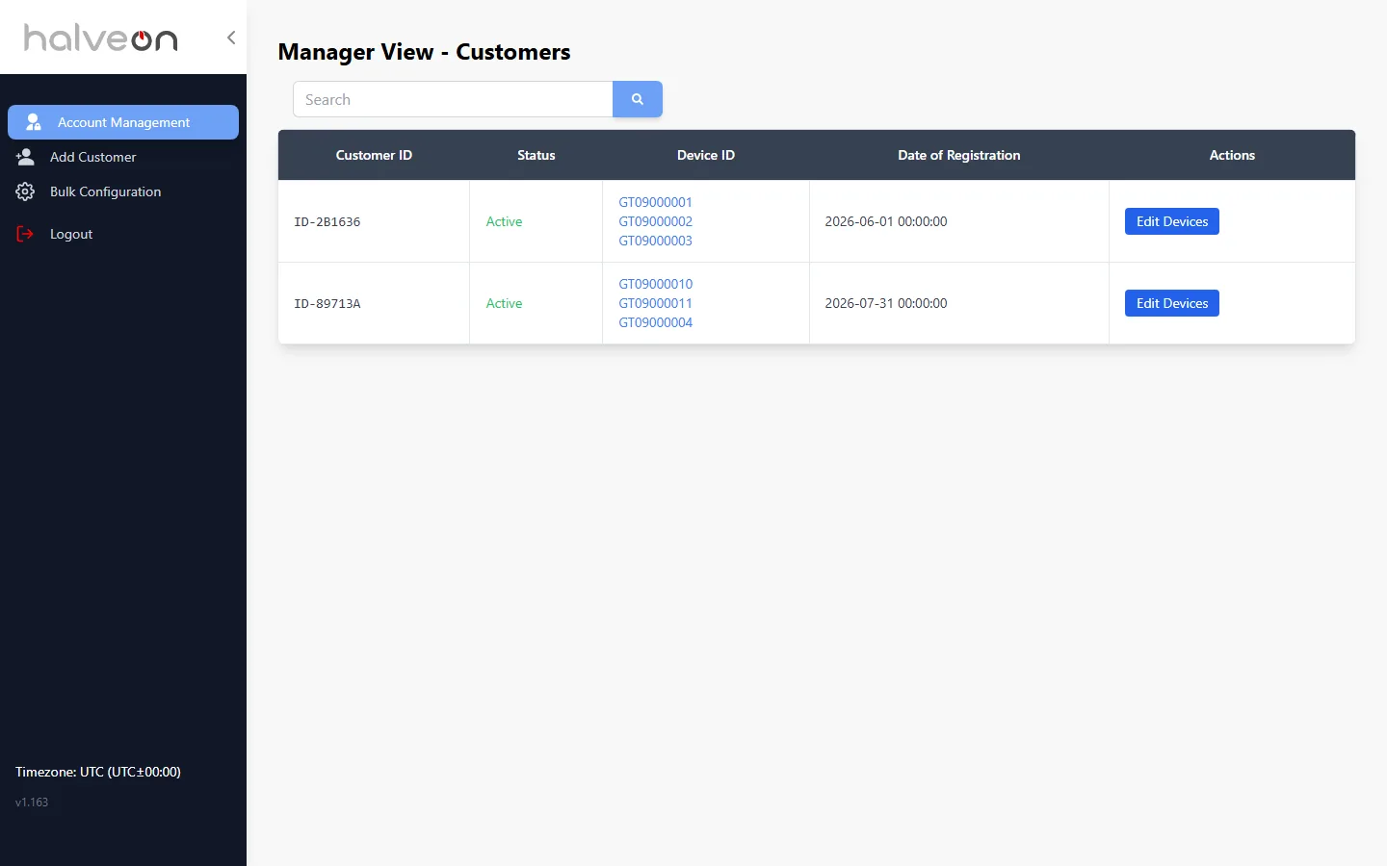This screenshot has height=866, width=1387.
Task: Click the Actions column header
Action: [x=1232, y=155]
